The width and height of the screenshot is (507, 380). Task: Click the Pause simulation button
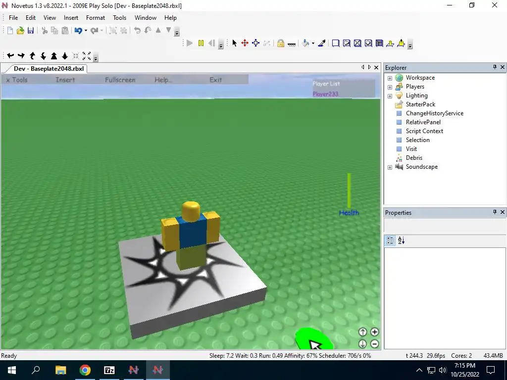pyautogui.click(x=201, y=43)
